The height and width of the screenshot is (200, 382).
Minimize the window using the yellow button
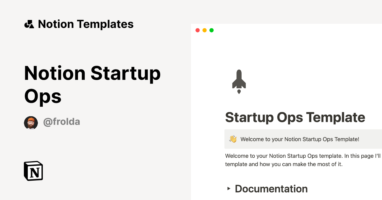point(204,30)
